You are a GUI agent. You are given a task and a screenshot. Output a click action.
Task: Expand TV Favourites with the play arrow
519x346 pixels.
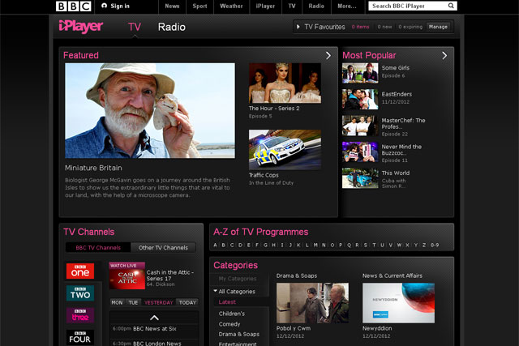point(298,27)
